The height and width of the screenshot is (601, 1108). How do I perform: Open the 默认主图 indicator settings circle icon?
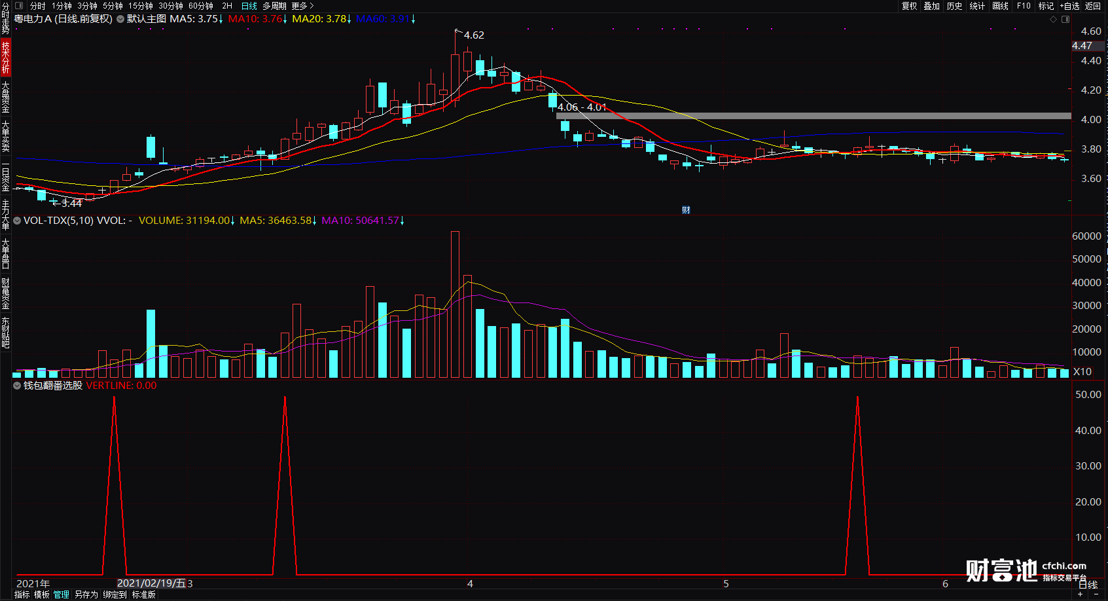point(120,19)
